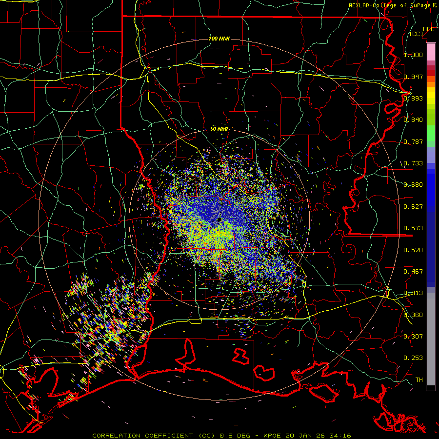
Task: Select the 0.467 color scale value
Action: point(413,272)
